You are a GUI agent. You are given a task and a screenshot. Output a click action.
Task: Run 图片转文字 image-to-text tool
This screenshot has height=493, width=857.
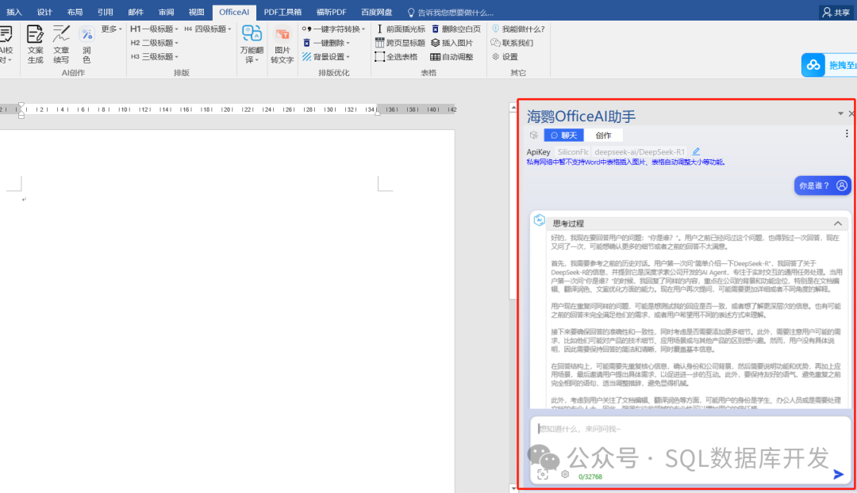282,44
